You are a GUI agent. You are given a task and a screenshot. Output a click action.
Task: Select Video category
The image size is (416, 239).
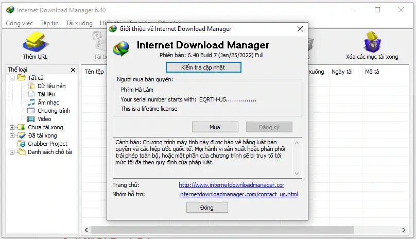tap(44, 119)
